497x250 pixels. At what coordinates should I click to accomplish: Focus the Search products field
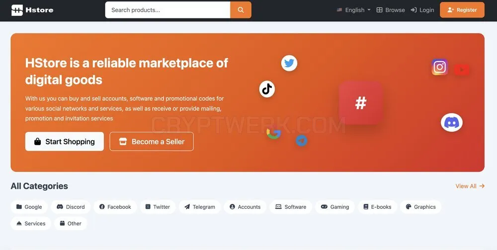(x=167, y=10)
